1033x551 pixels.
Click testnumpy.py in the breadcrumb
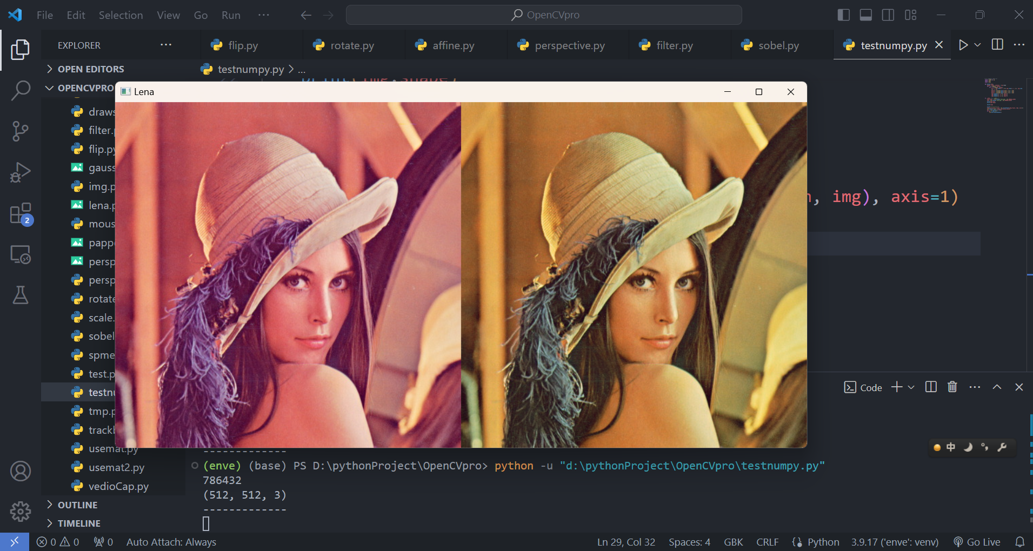point(250,69)
